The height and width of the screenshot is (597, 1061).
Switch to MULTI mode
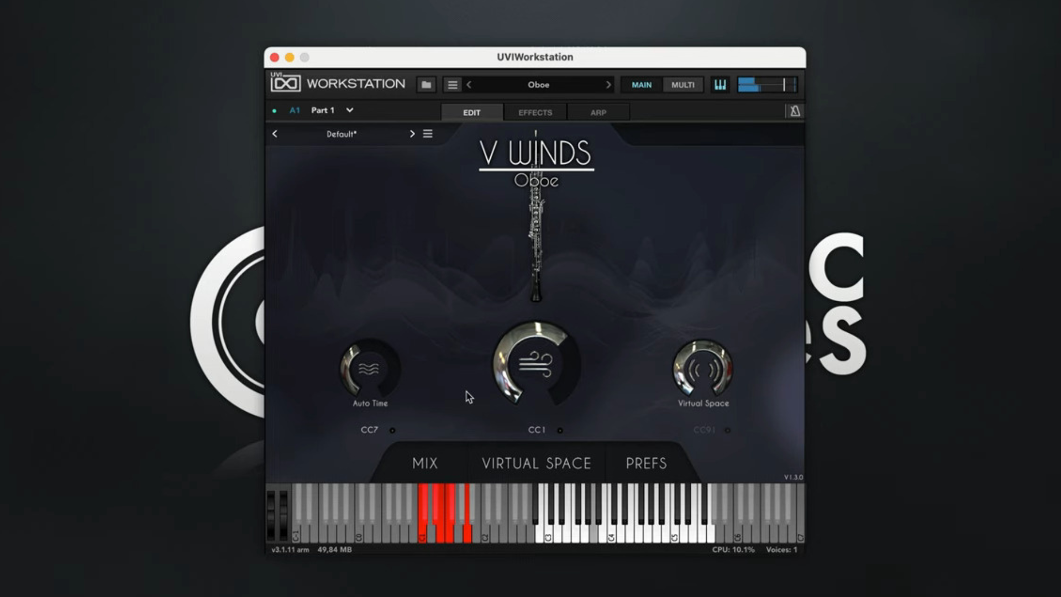(682, 85)
